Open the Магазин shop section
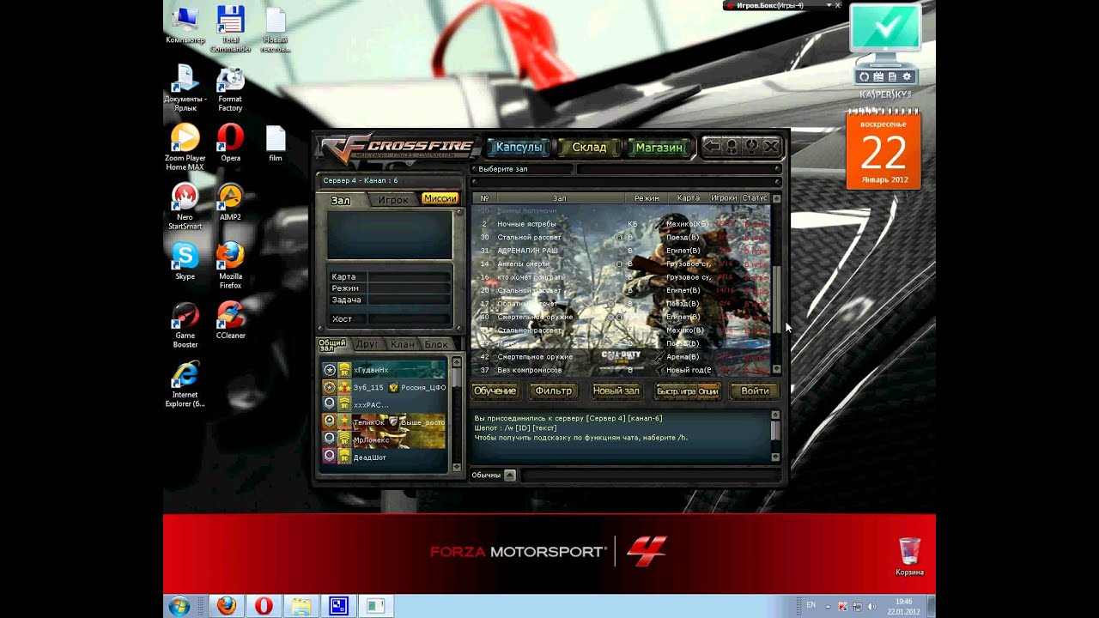 point(659,148)
